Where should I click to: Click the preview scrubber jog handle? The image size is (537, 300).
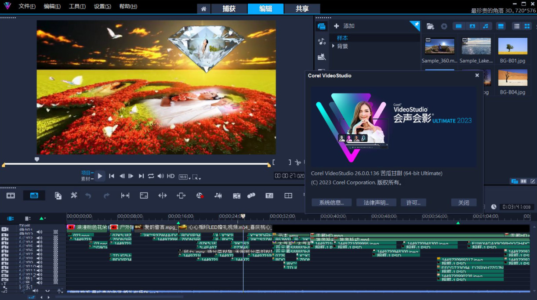pyautogui.click(x=37, y=159)
